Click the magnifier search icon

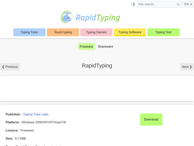178,4
